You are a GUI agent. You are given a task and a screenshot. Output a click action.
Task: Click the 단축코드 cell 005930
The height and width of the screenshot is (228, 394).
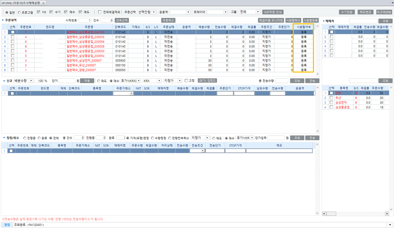[120, 60]
